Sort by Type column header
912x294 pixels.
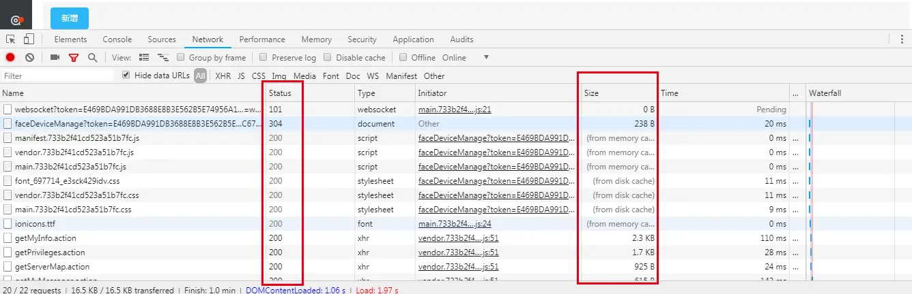(x=385, y=93)
